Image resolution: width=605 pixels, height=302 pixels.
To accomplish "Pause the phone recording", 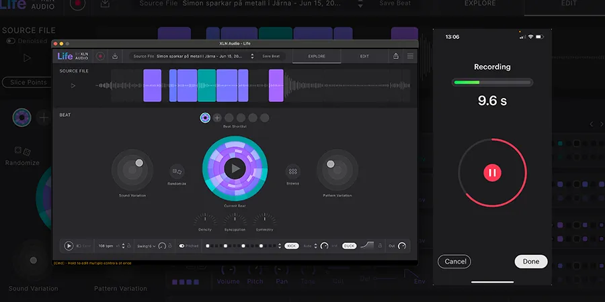I will (492, 172).
